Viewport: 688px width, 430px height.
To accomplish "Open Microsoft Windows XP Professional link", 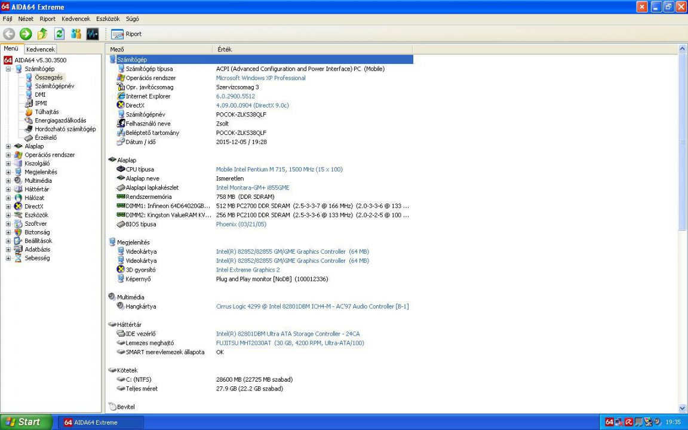I will click(260, 78).
